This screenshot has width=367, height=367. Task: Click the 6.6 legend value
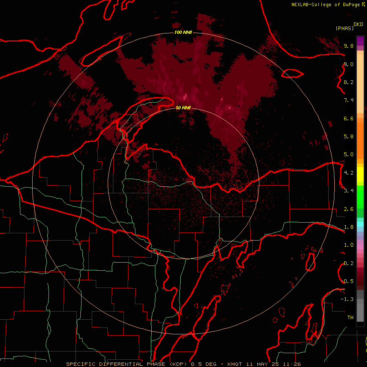pyautogui.click(x=349, y=118)
